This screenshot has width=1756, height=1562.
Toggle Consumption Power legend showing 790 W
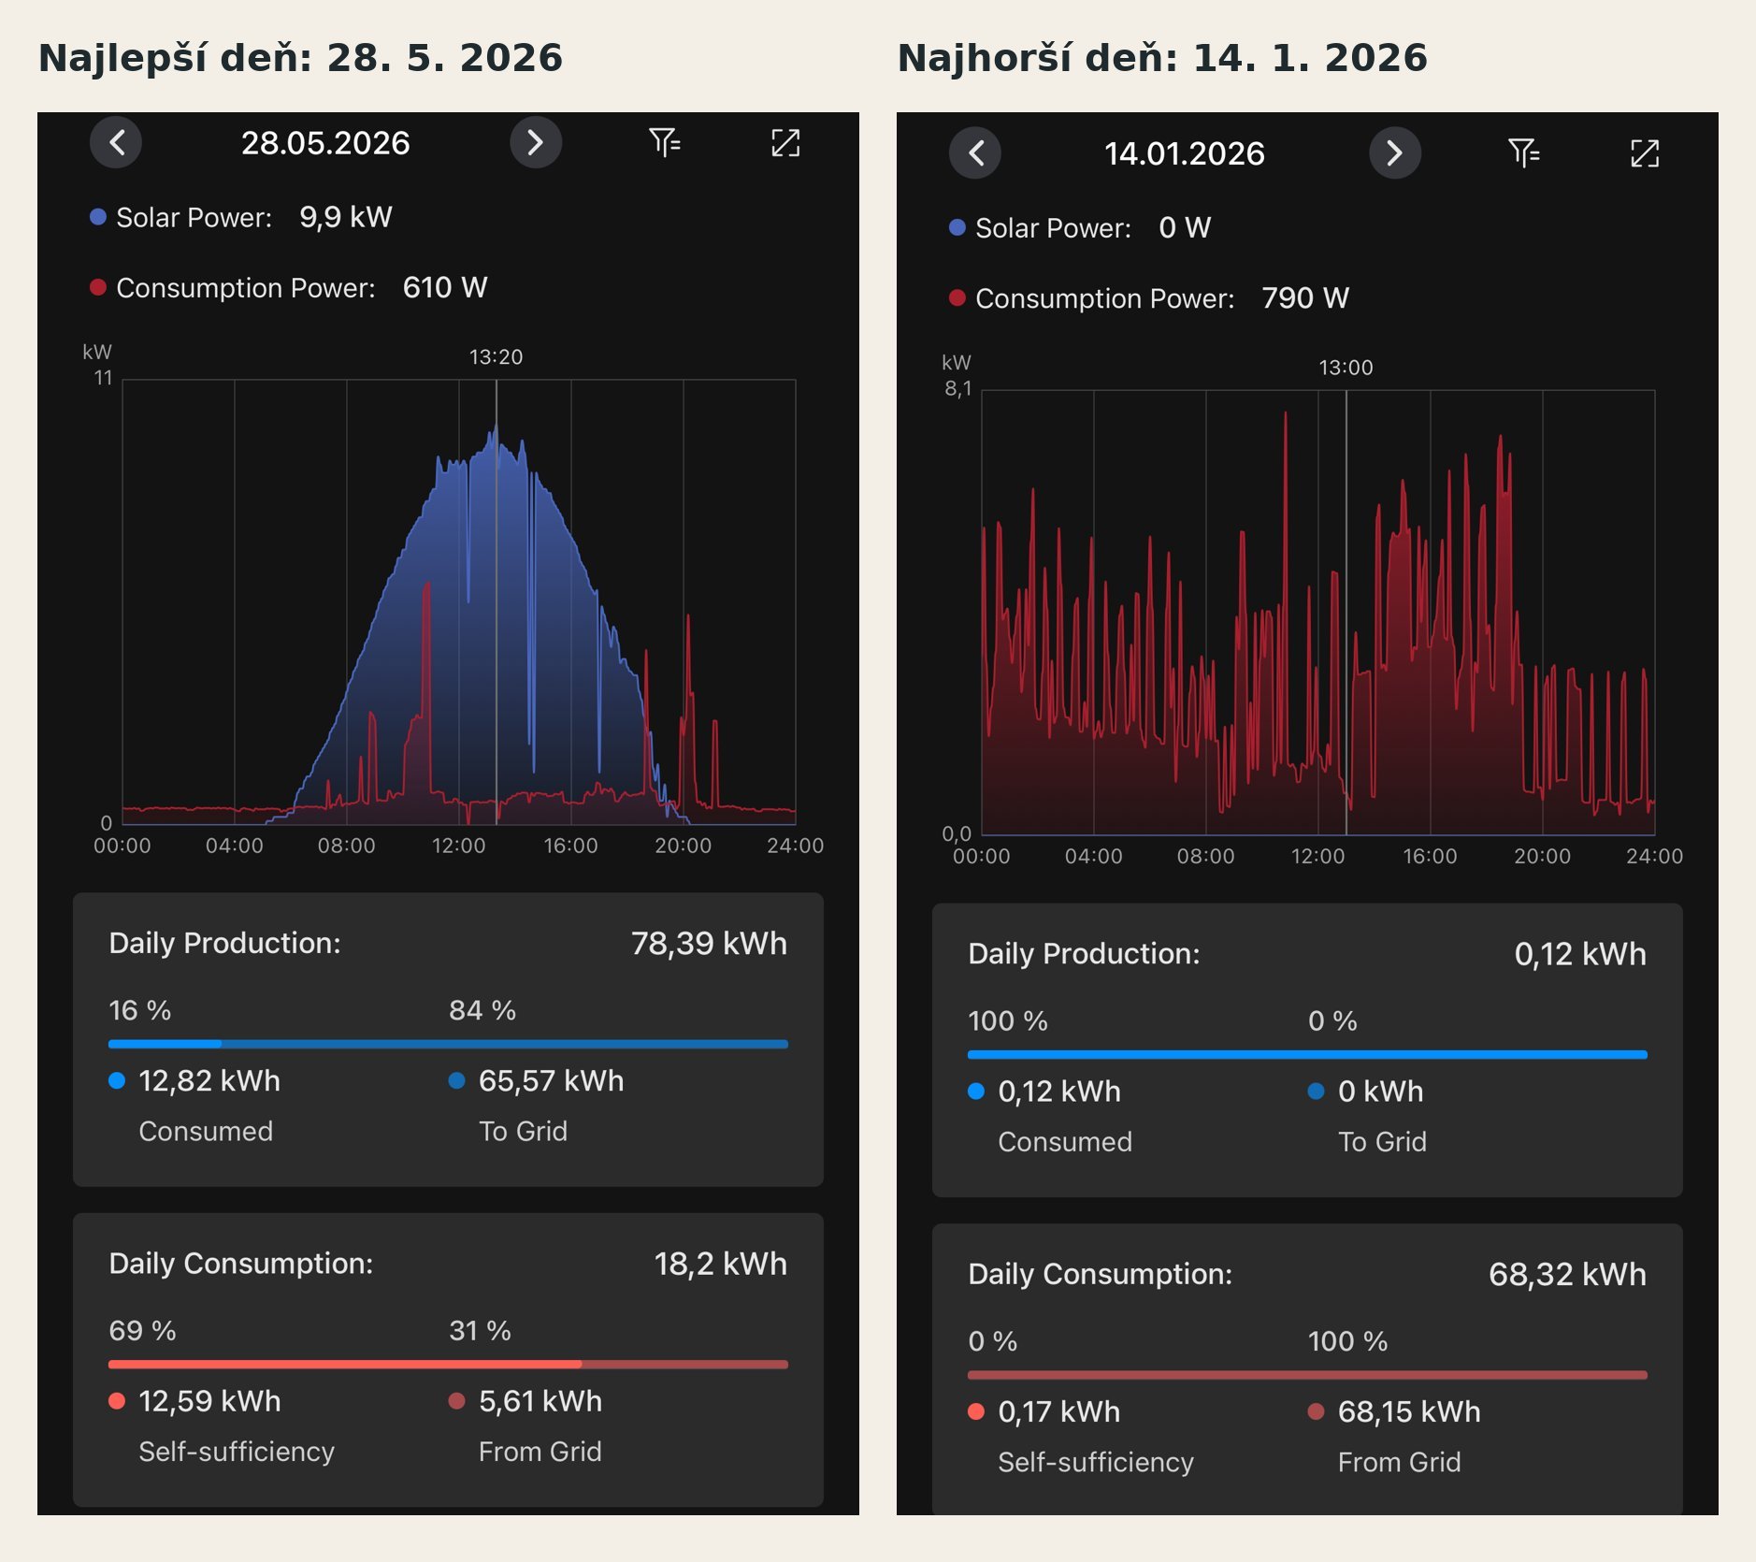[x=1148, y=297]
